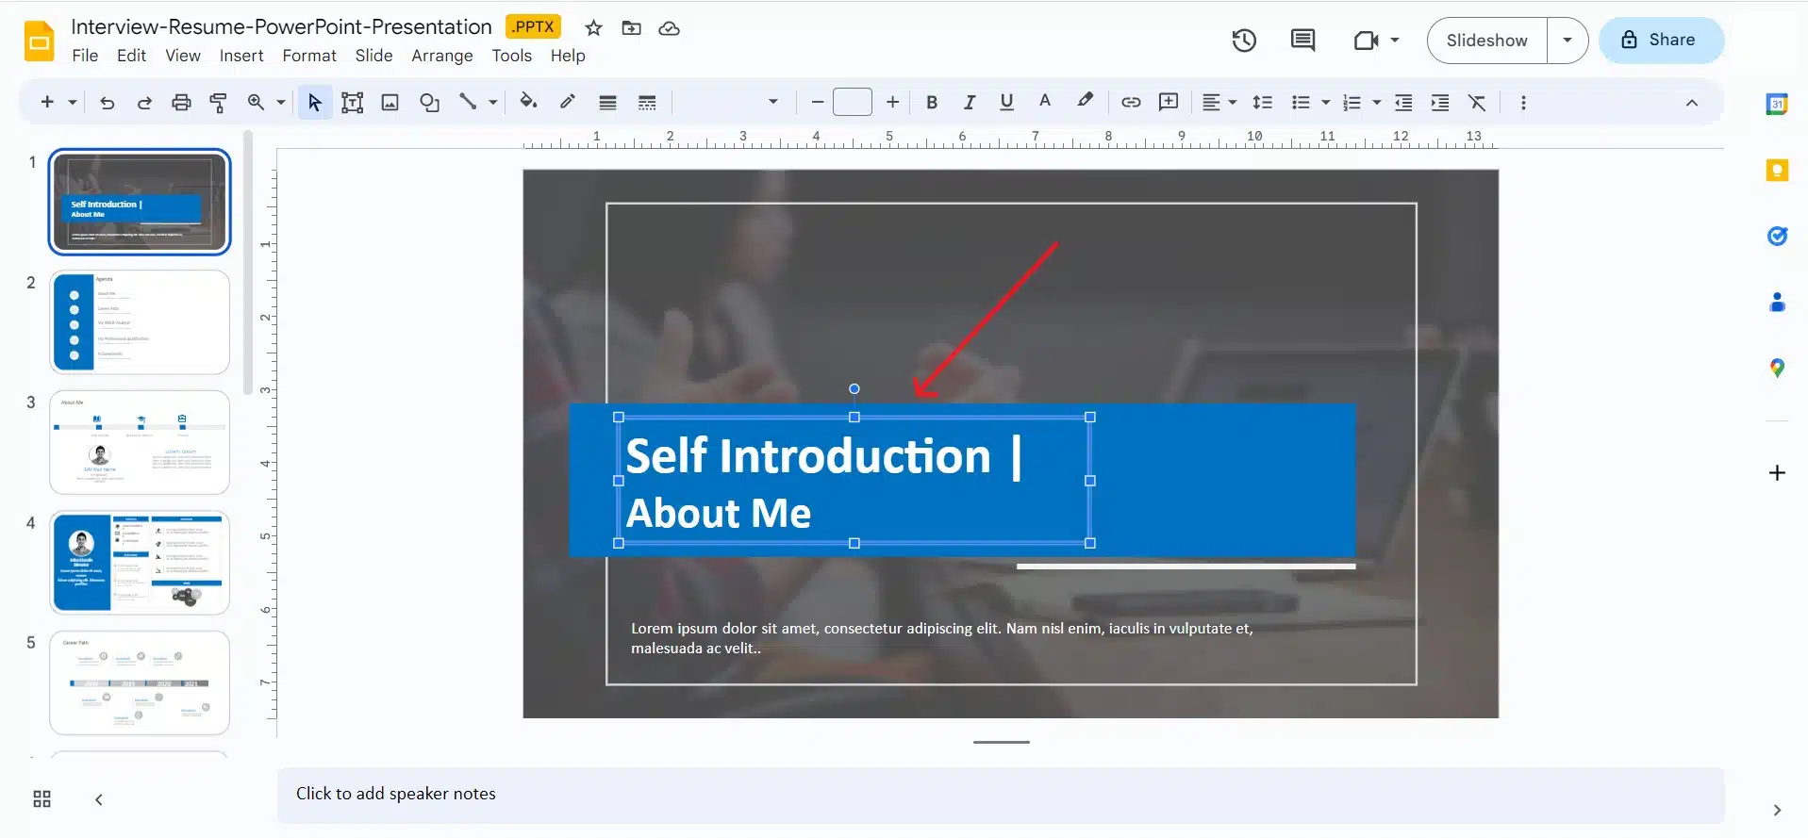Click the insert image icon

[x=390, y=103]
